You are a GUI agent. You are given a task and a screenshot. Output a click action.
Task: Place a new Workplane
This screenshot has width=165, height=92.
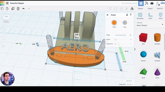tap(140, 16)
